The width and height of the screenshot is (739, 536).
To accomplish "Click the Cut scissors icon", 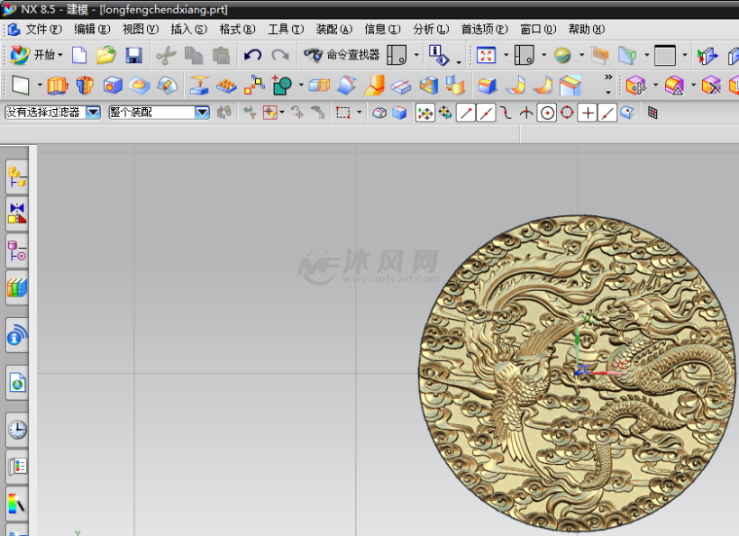I will point(166,56).
